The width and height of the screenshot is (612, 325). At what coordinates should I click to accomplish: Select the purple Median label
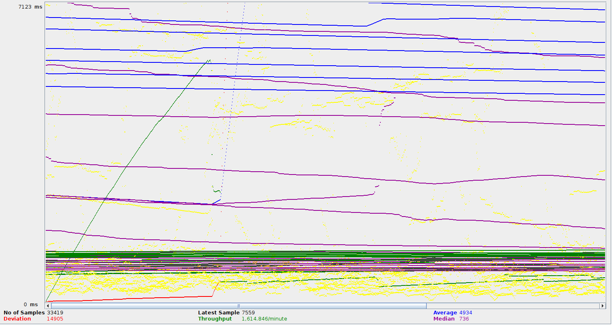(x=444, y=319)
